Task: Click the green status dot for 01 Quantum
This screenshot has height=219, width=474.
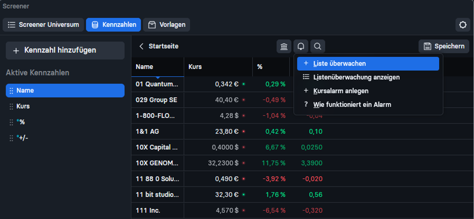Action: pos(244,84)
